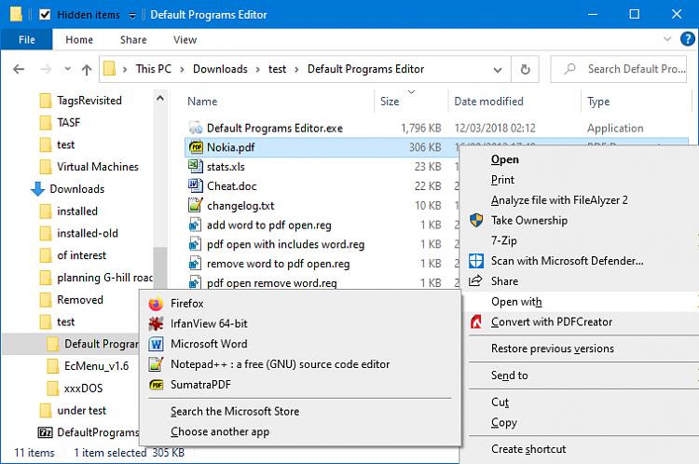Click the Convert with PDFCreator icon

tap(476, 322)
